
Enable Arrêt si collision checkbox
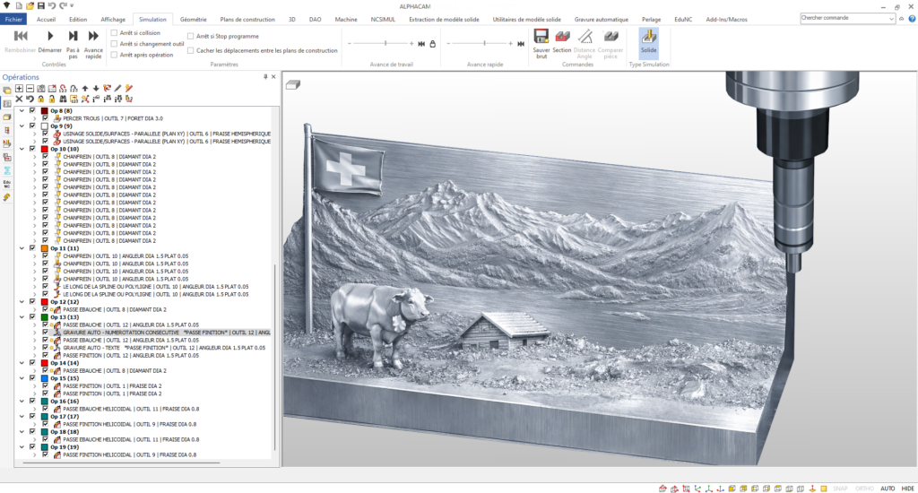tap(114, 32)
